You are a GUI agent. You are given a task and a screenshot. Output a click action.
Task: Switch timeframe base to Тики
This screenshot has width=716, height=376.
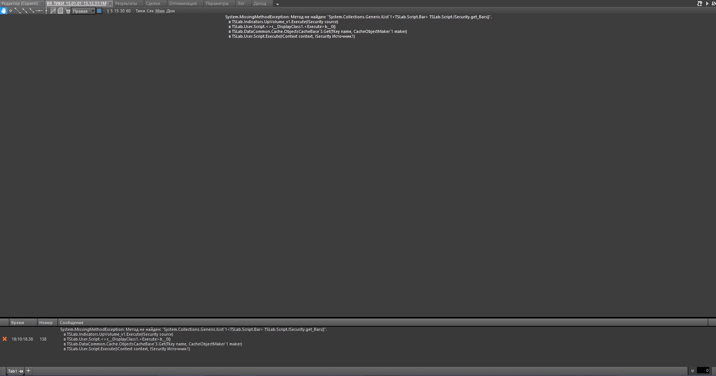coord(140,11)
